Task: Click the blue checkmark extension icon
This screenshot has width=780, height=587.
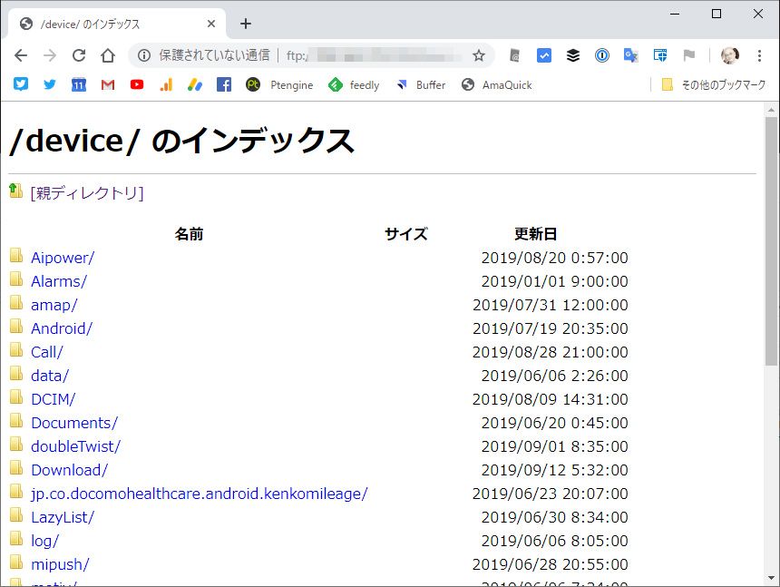Action: click(x=543, y=55)
